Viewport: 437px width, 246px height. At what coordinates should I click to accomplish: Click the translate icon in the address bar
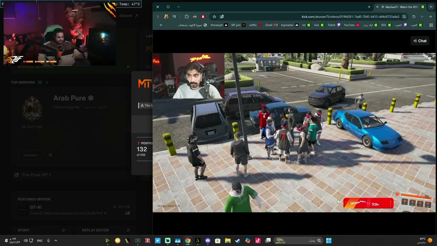pos(222,16)
